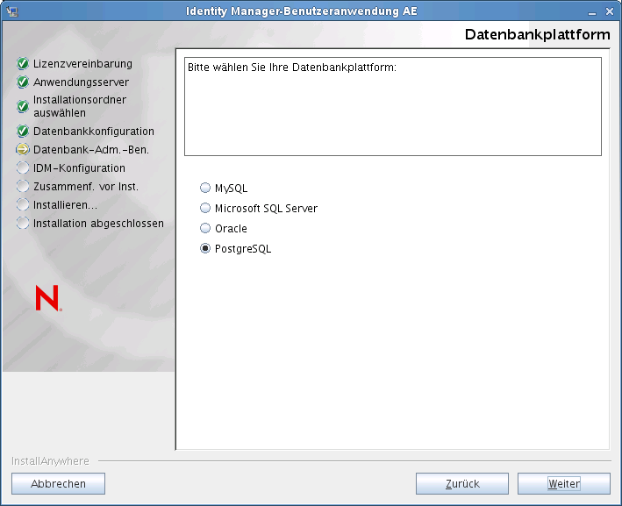Click the Installationsordner auswählen step label
Screen dimensions: 622x506
80,106
